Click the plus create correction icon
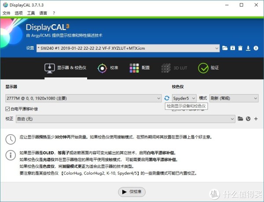This screenshot has height=202, width=264. [256, 119]
